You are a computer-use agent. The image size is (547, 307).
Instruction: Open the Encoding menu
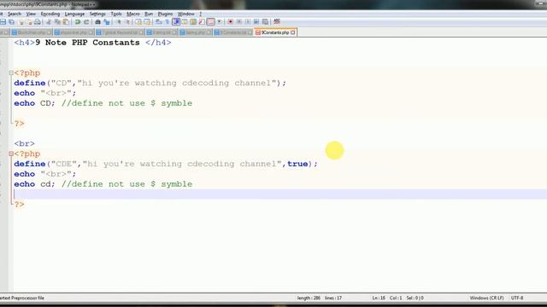(50, 14)
